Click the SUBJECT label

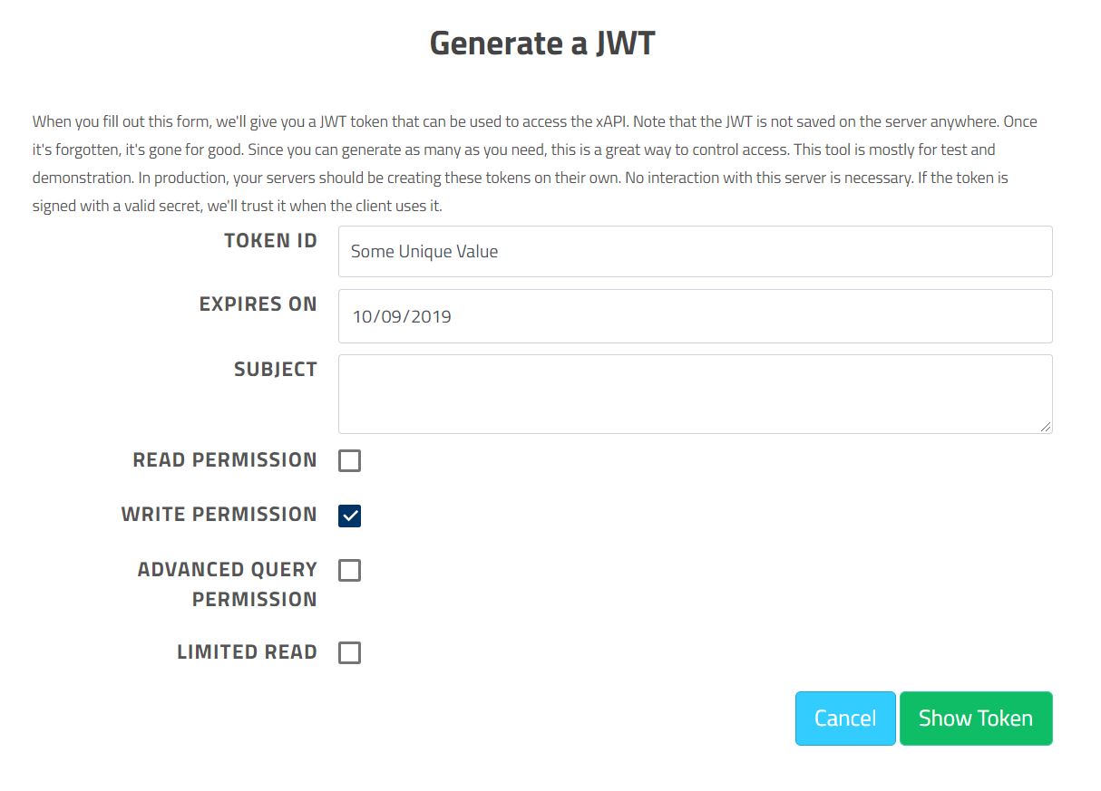tap(276, 369)
